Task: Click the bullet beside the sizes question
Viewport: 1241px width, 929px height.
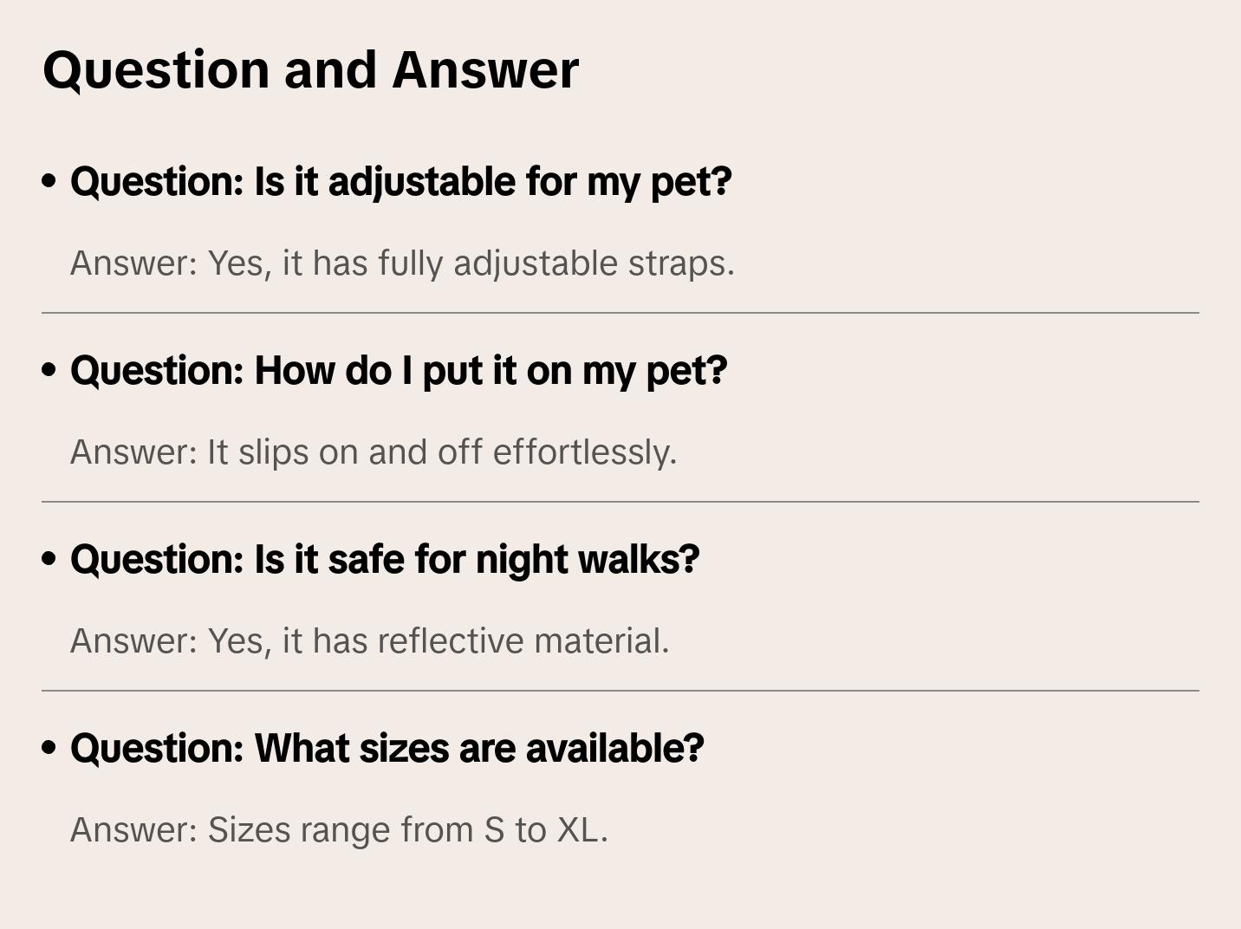Action: (x=49, y=749)
